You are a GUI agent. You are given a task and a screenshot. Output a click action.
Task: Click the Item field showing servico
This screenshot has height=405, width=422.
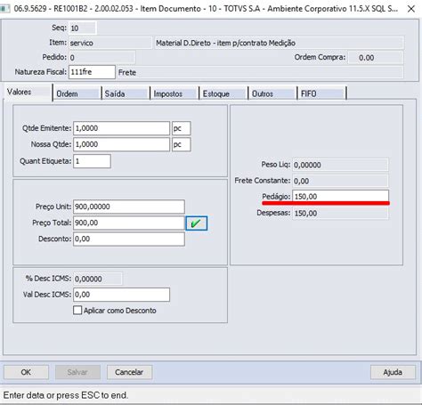(110, 43)
